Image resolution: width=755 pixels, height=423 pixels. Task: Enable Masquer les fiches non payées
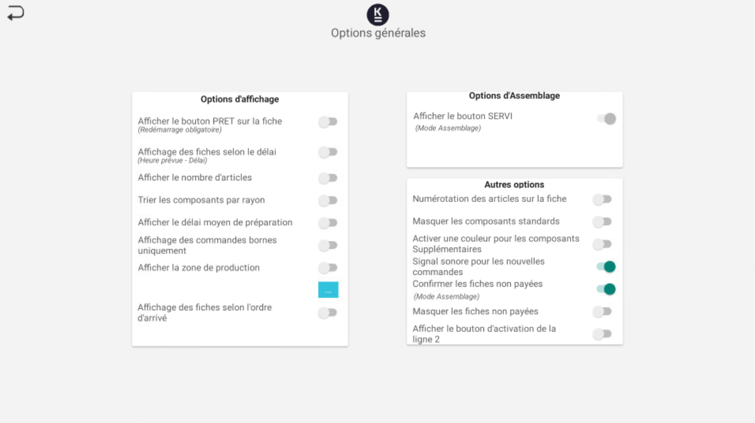click(602, 311)
